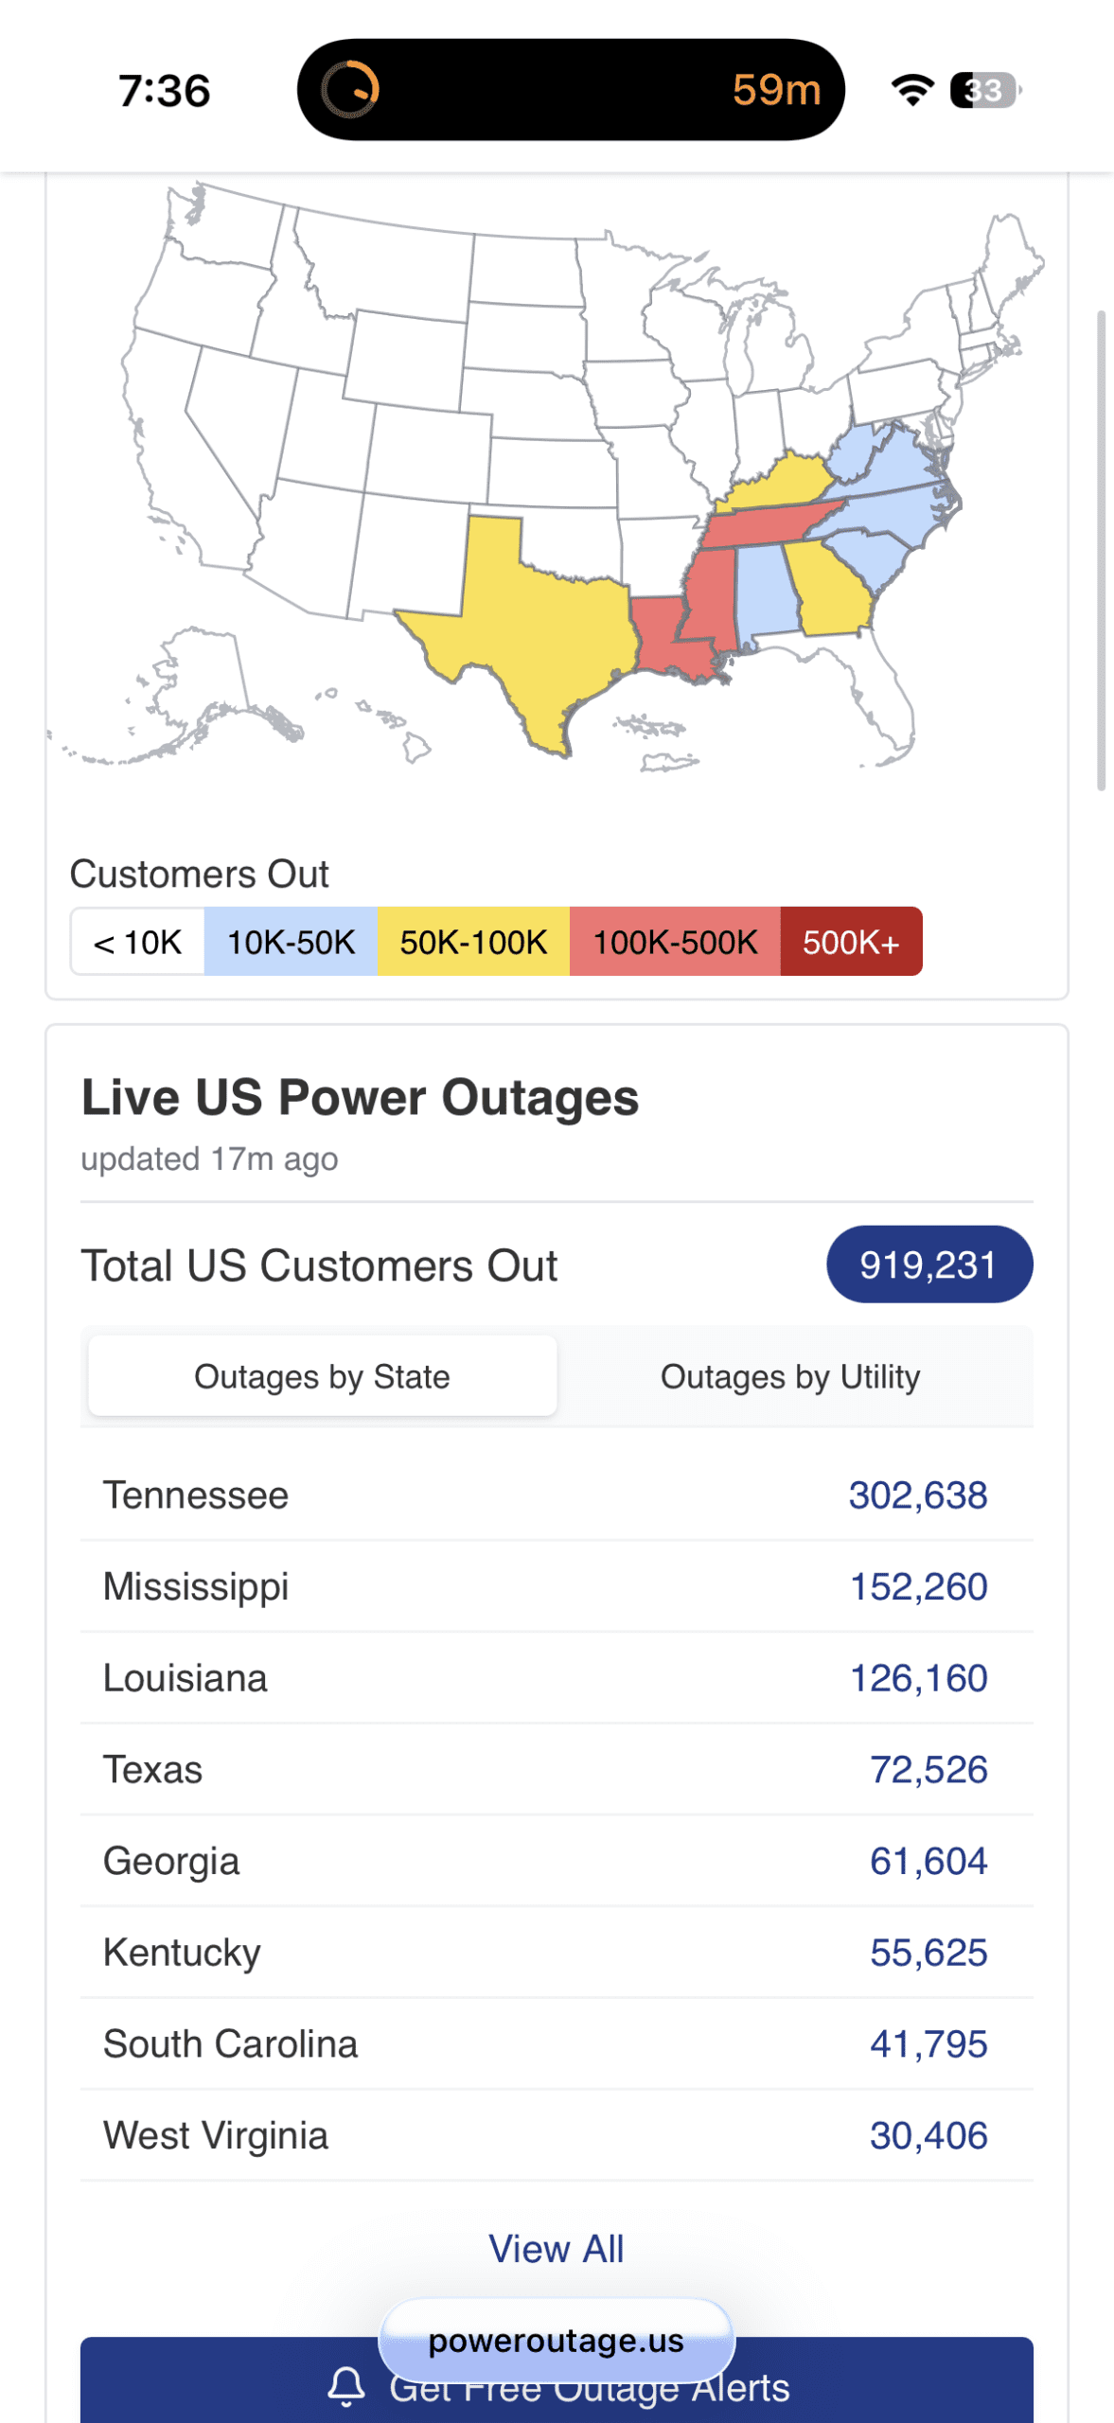
Task: Select Tennessee on the outage map
Action: [x=767, y=525]
